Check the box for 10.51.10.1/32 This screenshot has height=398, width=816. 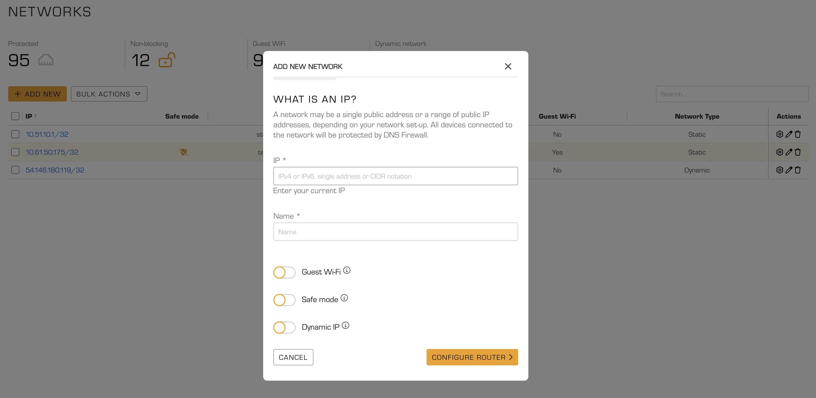(x=15, y=134)
